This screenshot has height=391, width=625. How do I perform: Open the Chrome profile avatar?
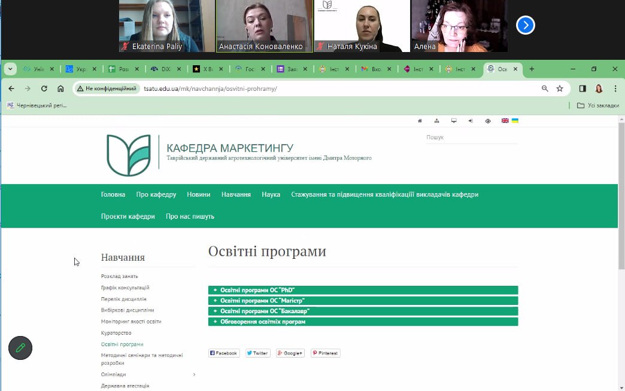tap(599, 88)
